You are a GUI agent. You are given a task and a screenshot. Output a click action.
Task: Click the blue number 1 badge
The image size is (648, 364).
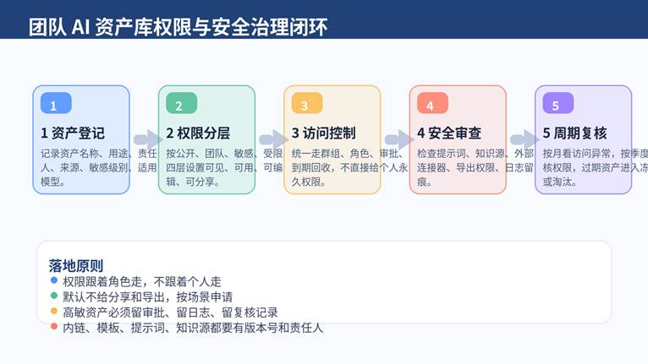pyautogui.click(x=56, y=105)
